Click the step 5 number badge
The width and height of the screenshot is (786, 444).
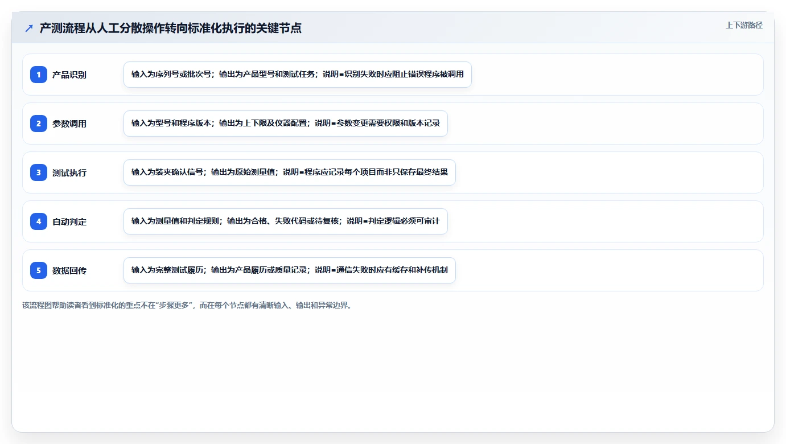(39, 270)
